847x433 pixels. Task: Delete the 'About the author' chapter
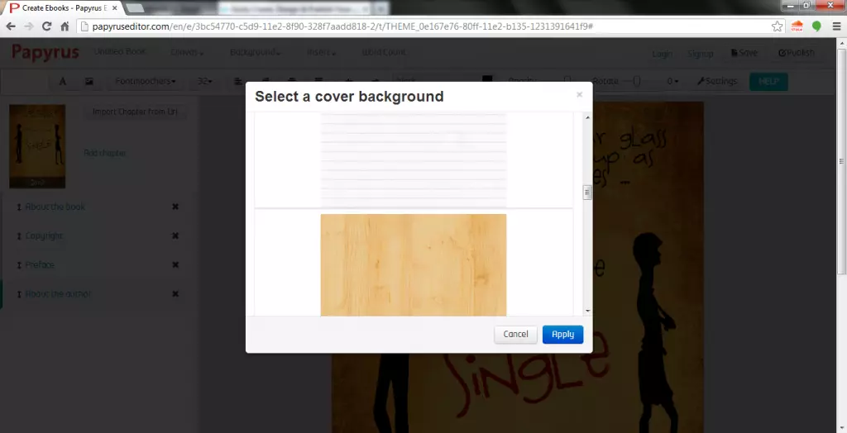pyautogui.click(x=175, y=294)
